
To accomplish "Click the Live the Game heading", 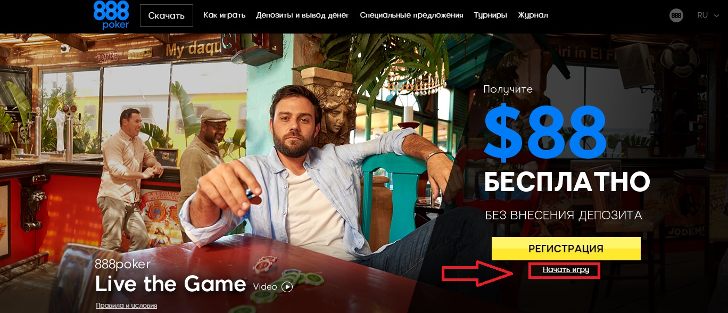I will click(170, 284).
